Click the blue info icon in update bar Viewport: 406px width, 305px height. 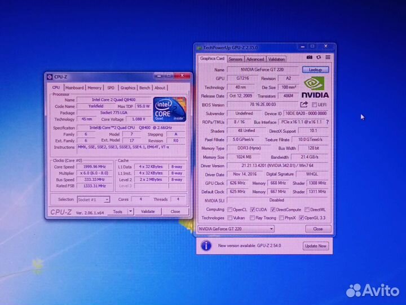coord(206,246)
